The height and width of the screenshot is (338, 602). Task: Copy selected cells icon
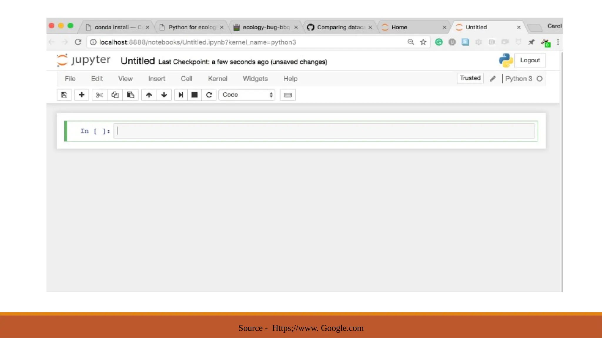tap(115, 95)
